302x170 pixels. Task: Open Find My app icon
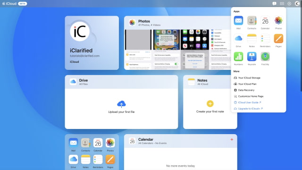click(x=265, y=57)
